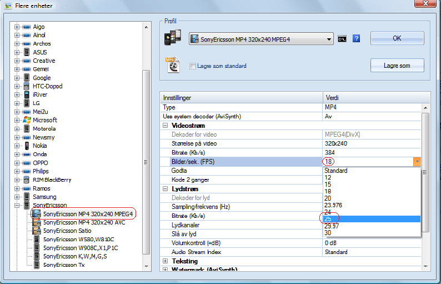441x284 pixels.
Task: Choose 23.976 in the FPS list
Action: pos(372,205)
